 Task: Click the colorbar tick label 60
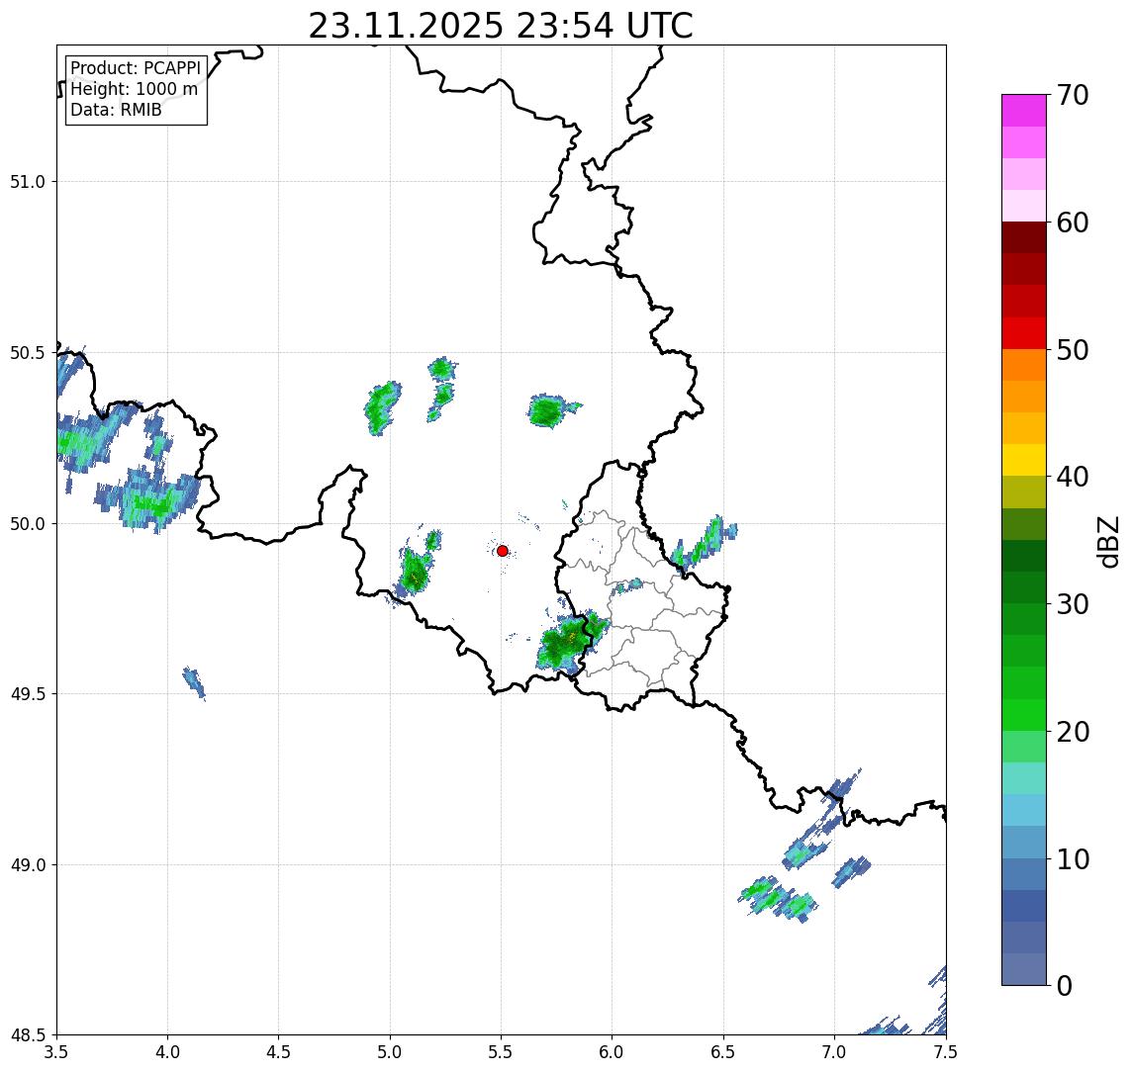[x=1073, y=223]
